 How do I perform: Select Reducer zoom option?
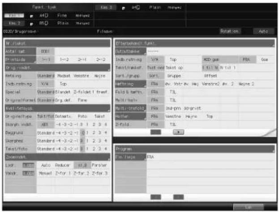[x=62, y=165]
